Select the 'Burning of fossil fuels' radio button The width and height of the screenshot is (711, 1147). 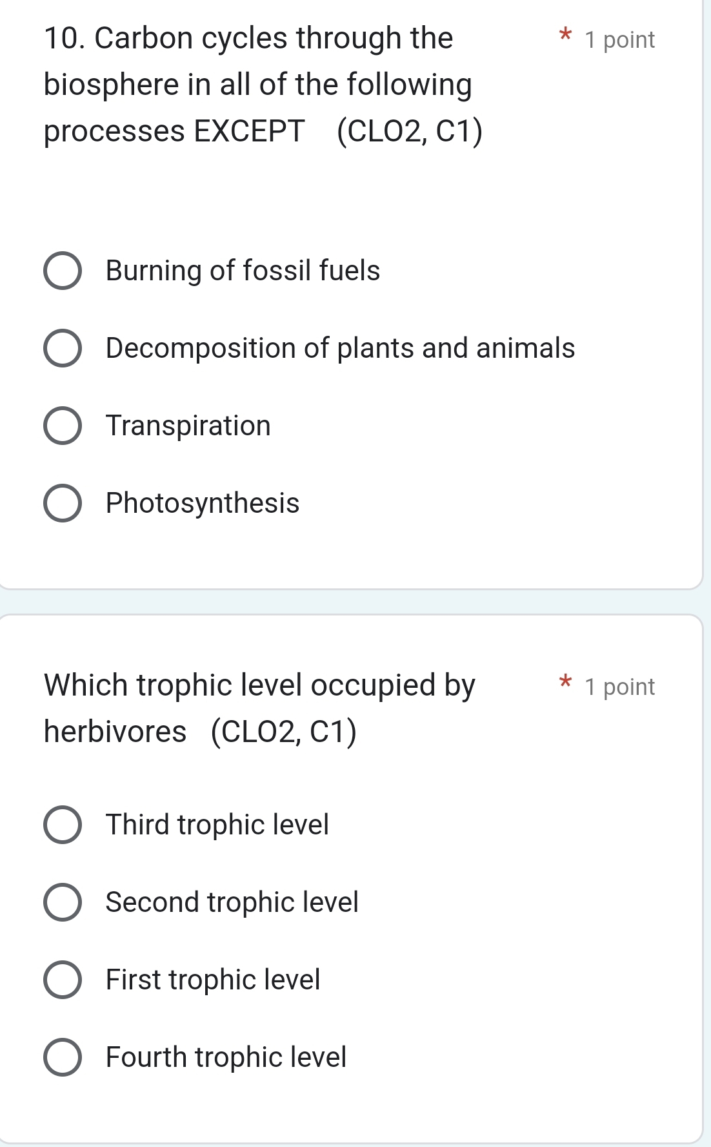tap(63, 271)
